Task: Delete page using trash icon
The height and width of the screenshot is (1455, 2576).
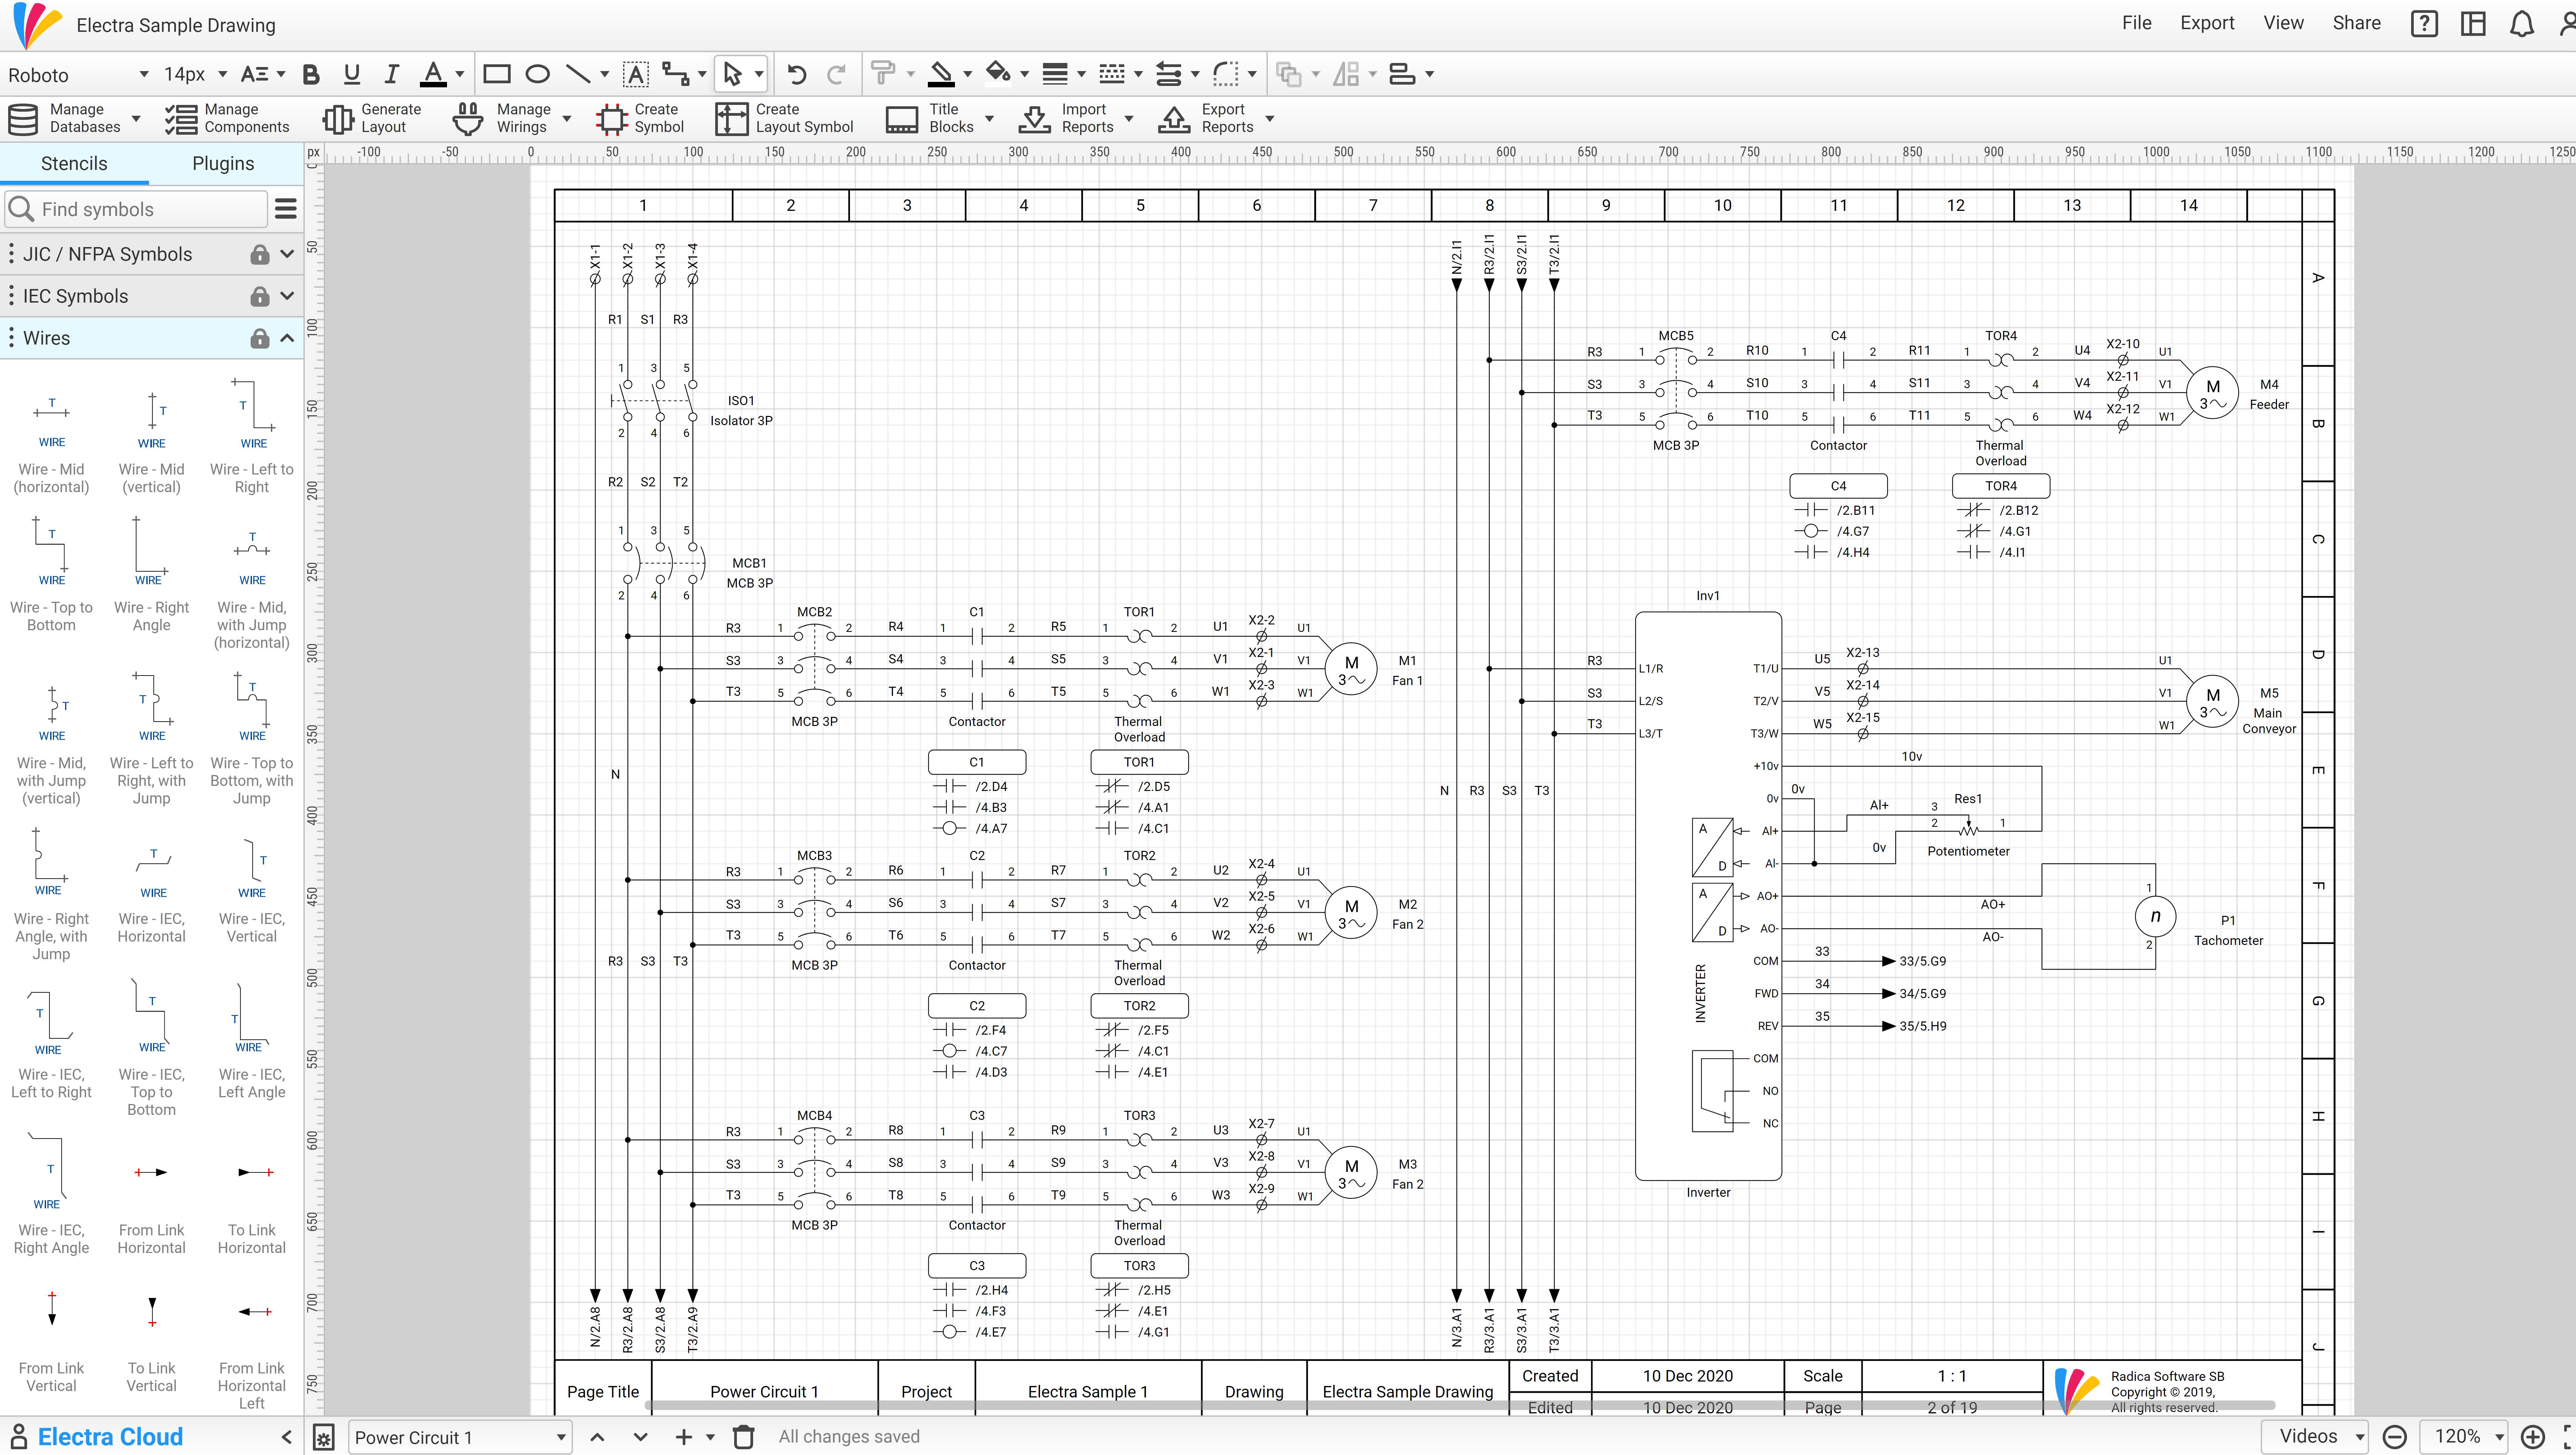Action: point(743,1437)
